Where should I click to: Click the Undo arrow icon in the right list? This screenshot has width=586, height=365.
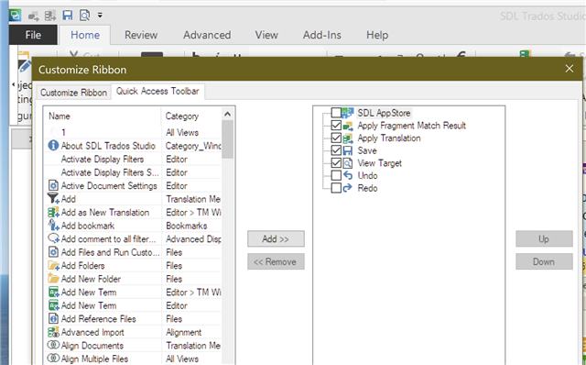click(348, 175)
